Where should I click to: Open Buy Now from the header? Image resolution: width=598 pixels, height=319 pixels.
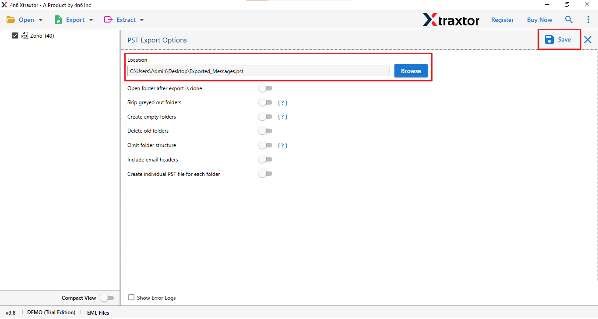tap(539, 20)
